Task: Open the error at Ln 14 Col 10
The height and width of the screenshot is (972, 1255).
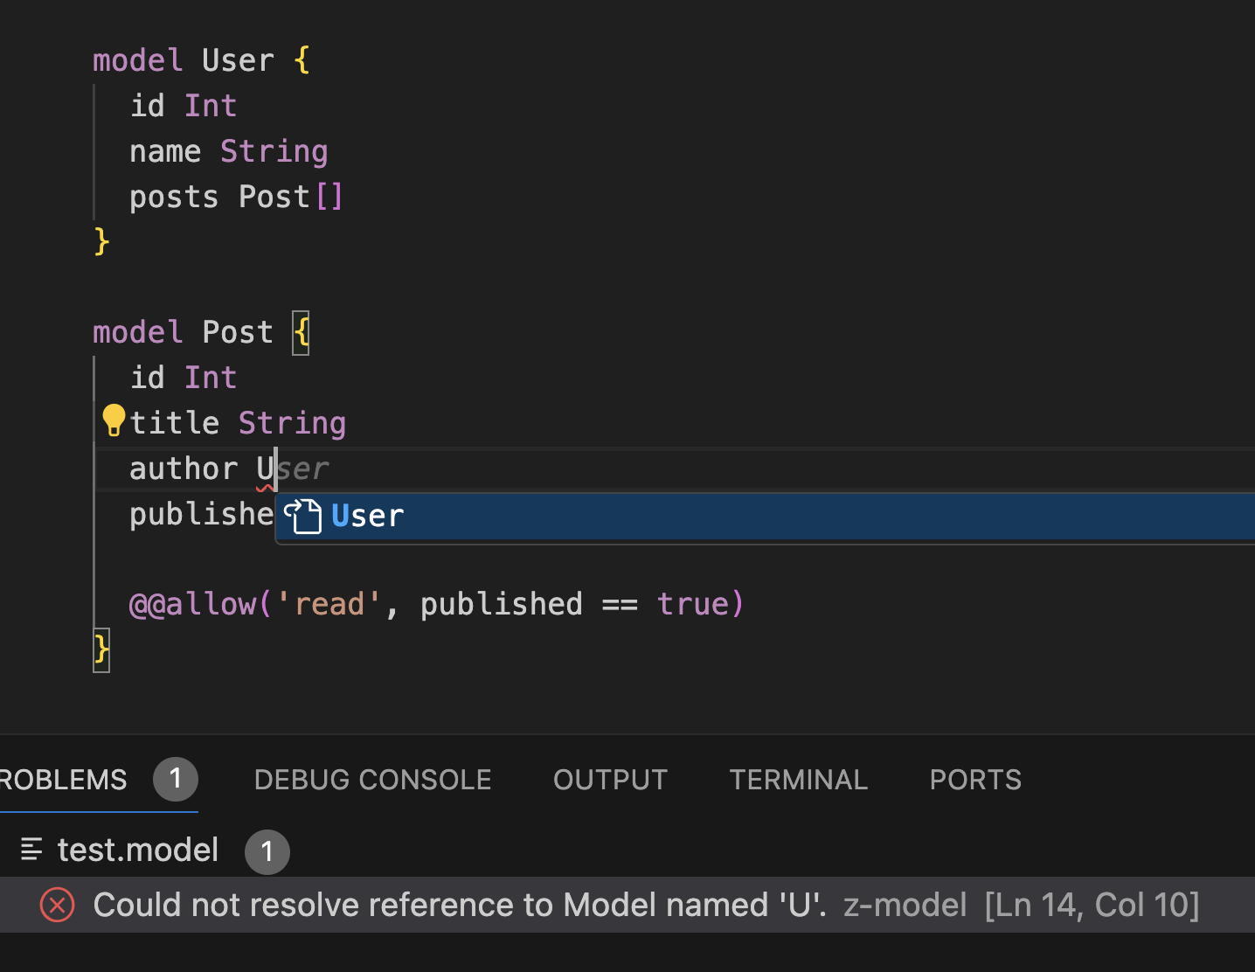Action: pyautogui.click(x=1092, y=905)
